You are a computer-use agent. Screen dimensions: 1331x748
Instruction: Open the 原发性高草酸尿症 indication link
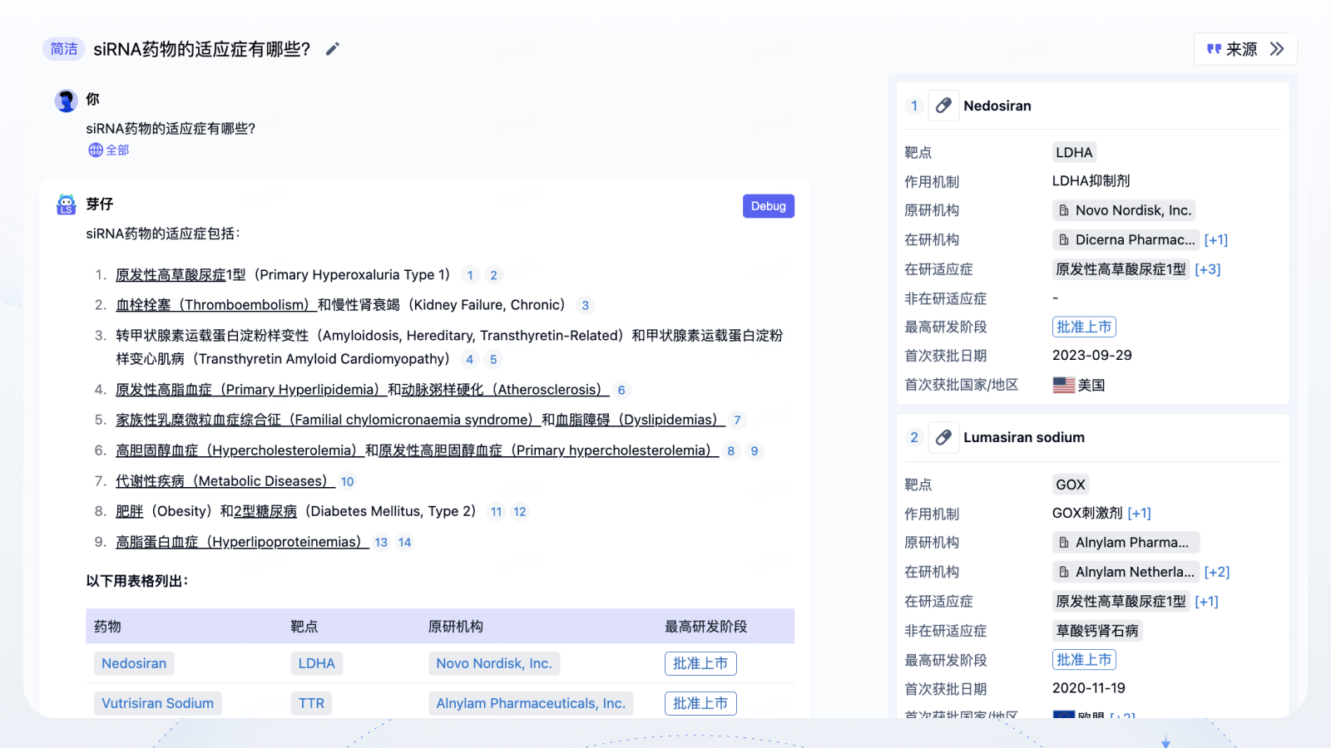(x=171, y=275)
